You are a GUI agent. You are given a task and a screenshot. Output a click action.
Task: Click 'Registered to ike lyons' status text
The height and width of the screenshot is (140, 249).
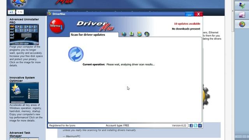(x=62, y=125)
